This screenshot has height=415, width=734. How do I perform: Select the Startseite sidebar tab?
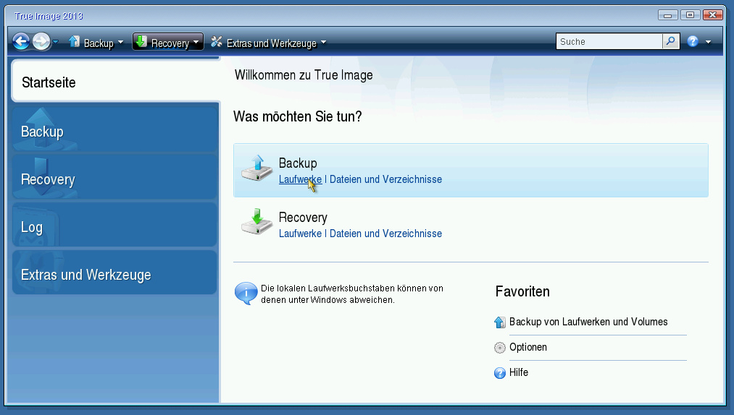(116, 82)
